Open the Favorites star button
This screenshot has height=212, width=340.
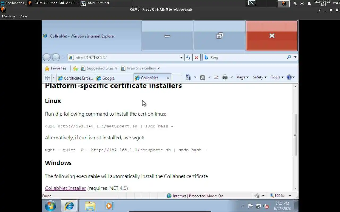pos(55,68)
